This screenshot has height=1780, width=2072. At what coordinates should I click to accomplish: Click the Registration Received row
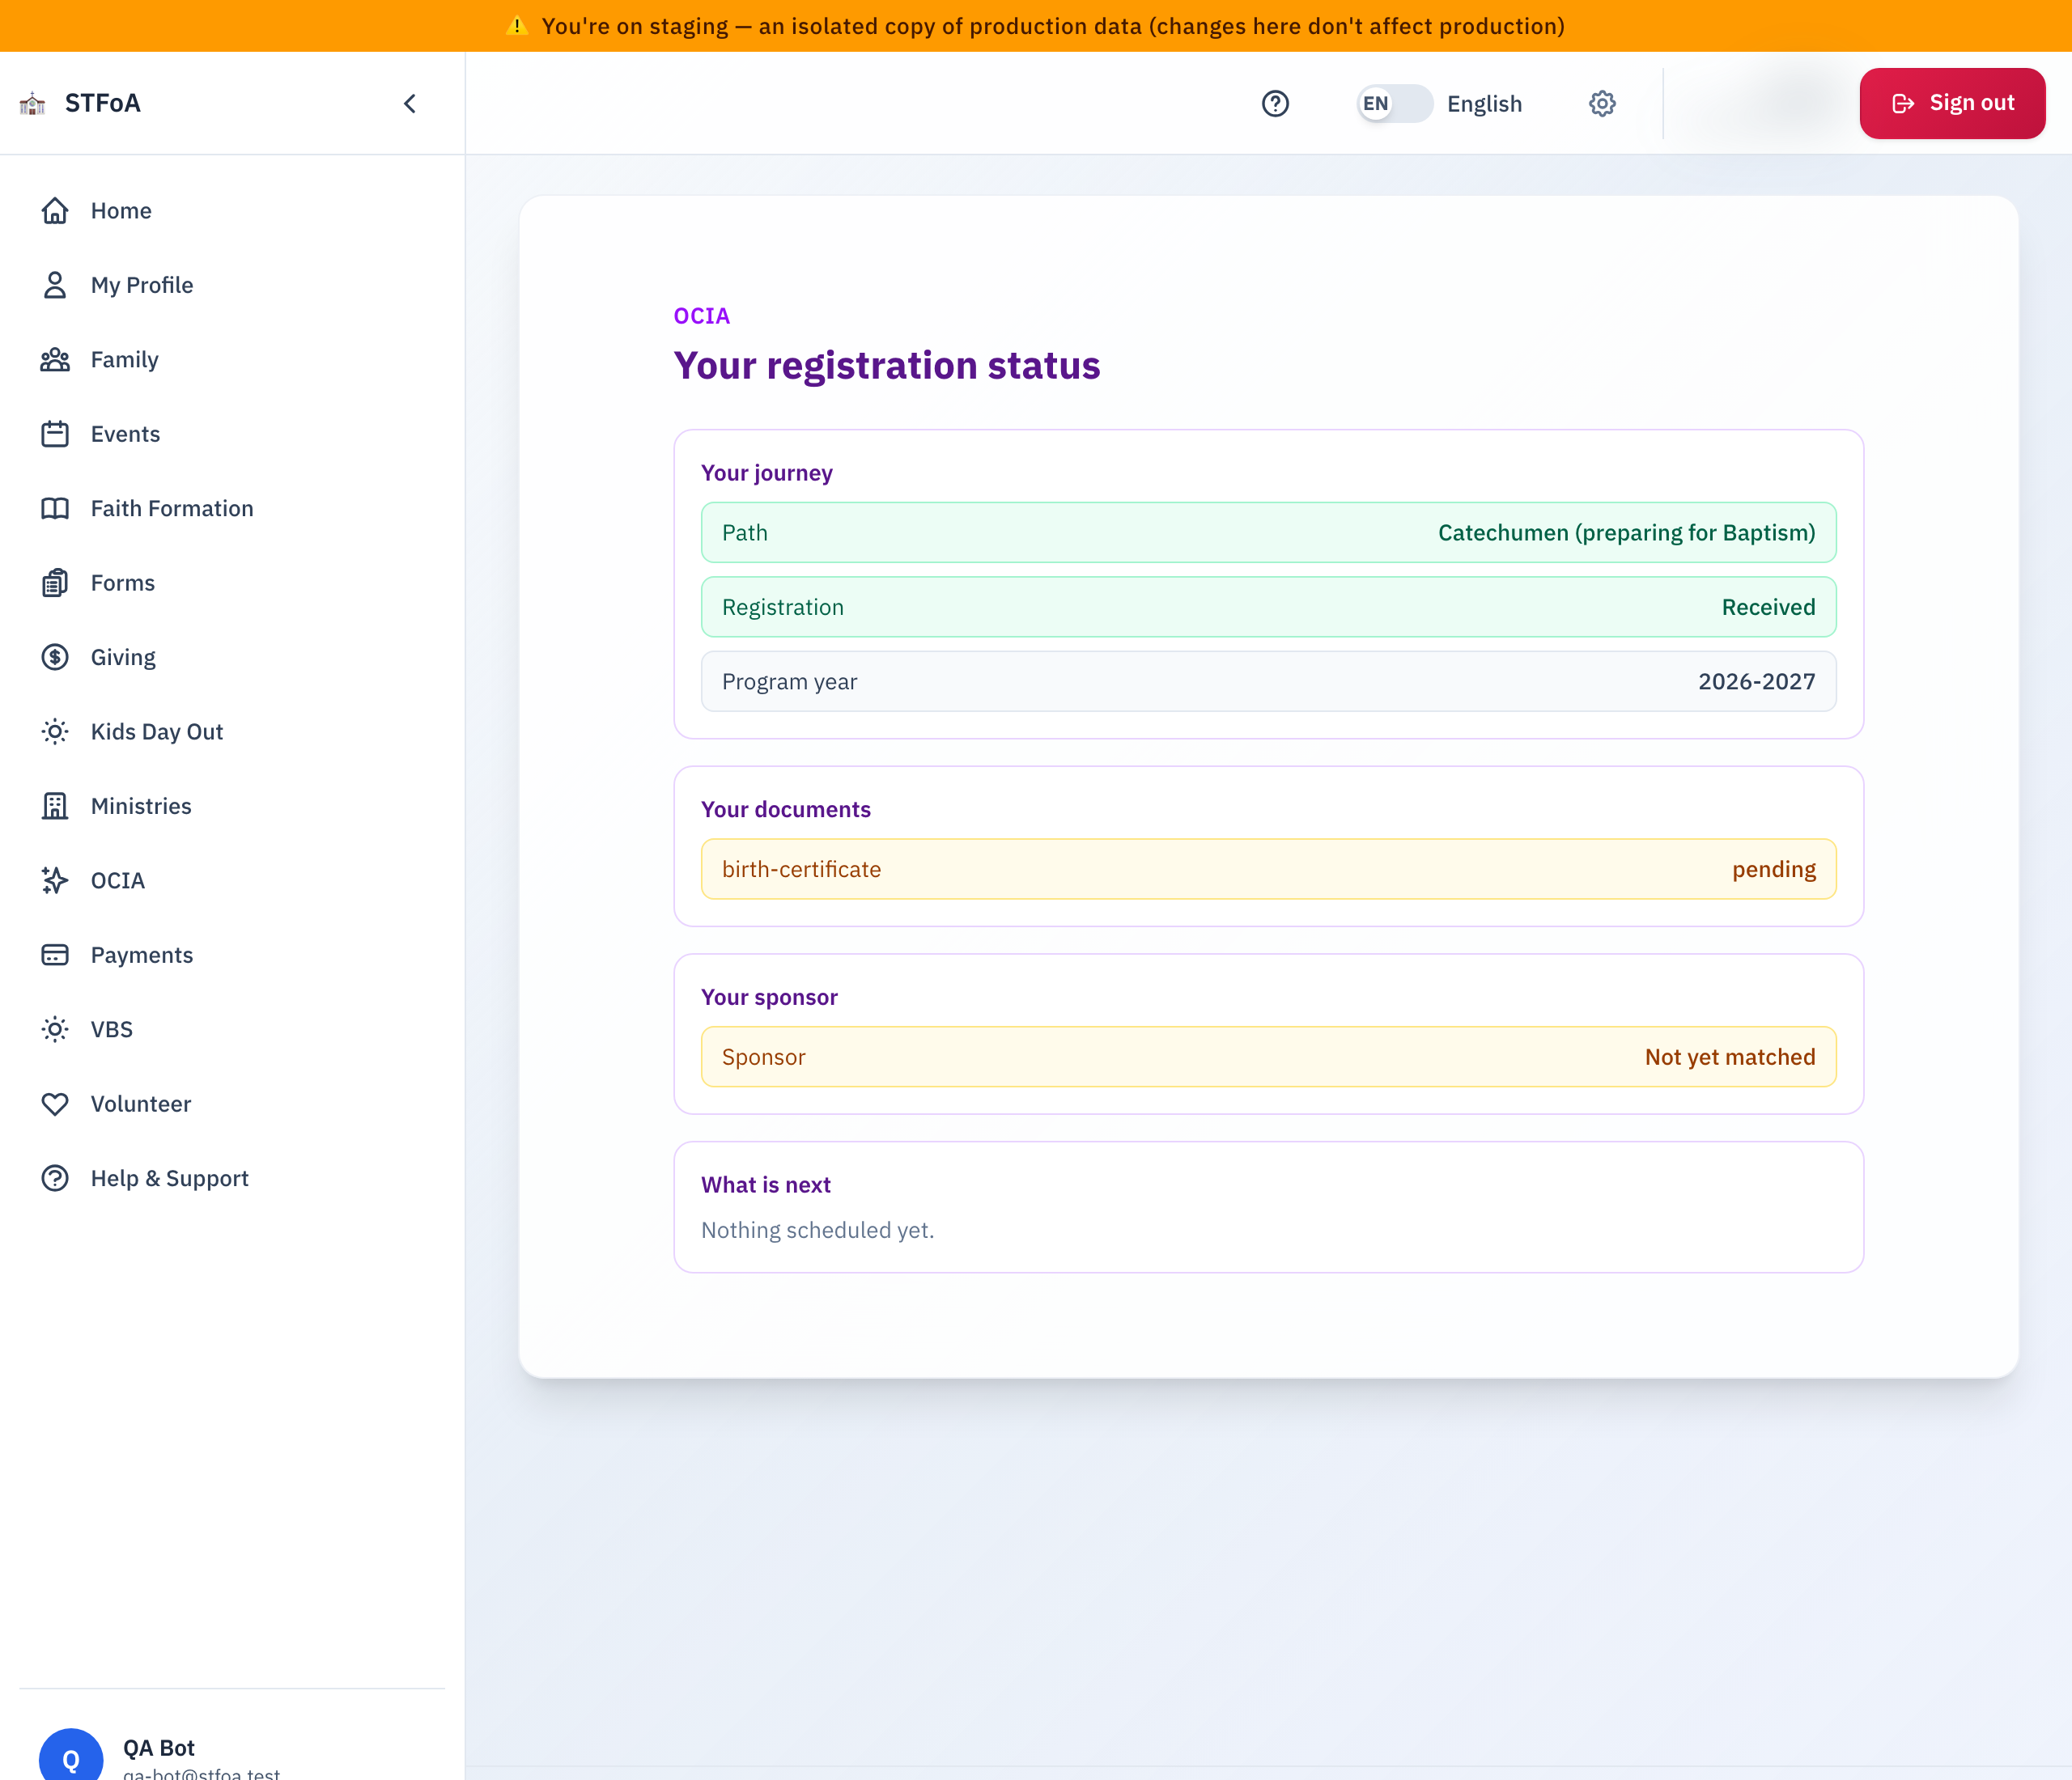click(x=1268, y=607)
